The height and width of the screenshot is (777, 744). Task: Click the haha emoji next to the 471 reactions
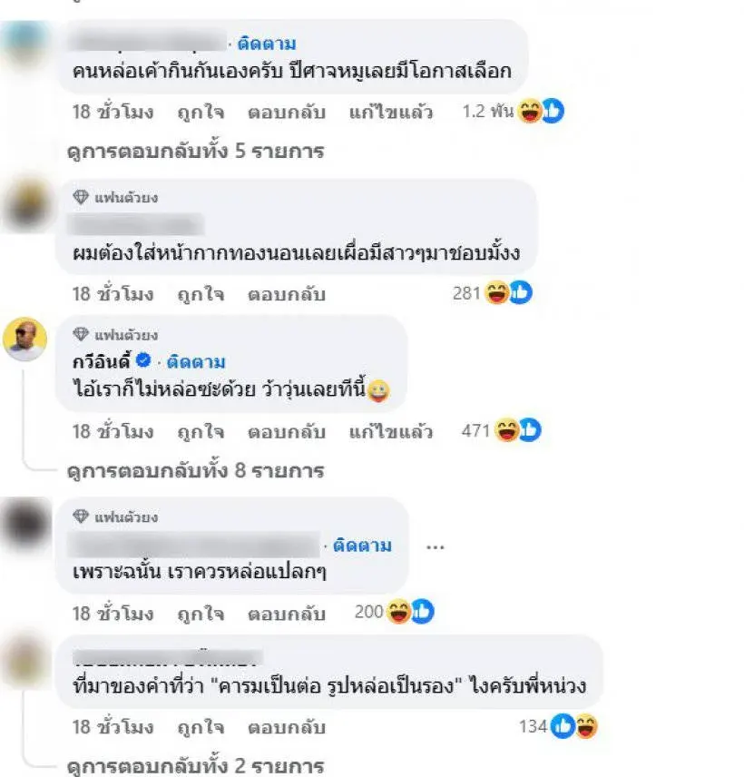(x=507, y=429)
